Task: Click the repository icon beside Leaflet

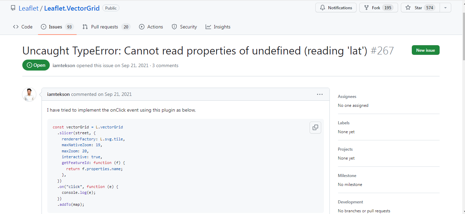Action: 13,8
